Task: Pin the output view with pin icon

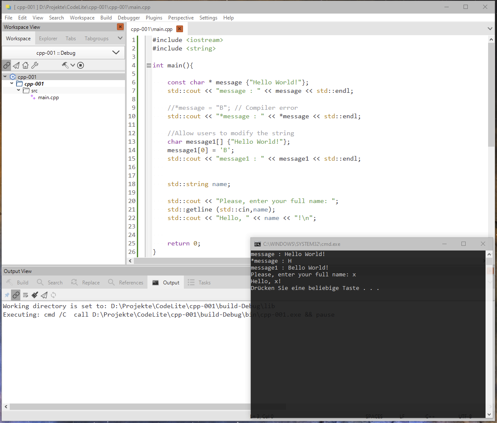Action: click(7, 295)
